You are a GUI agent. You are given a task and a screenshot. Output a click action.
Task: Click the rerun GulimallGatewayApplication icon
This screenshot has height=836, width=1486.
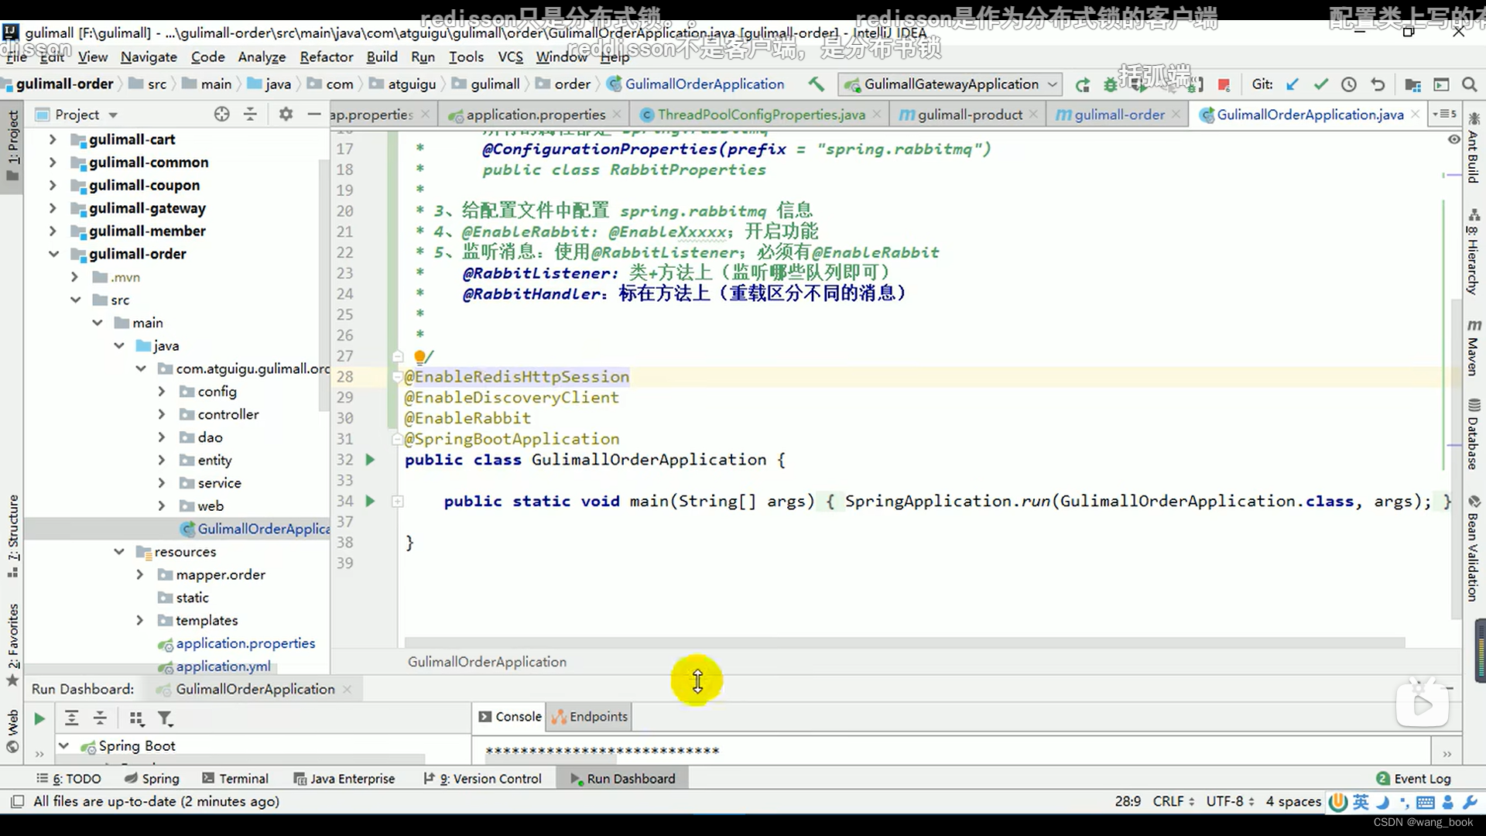coord(1083,84)
